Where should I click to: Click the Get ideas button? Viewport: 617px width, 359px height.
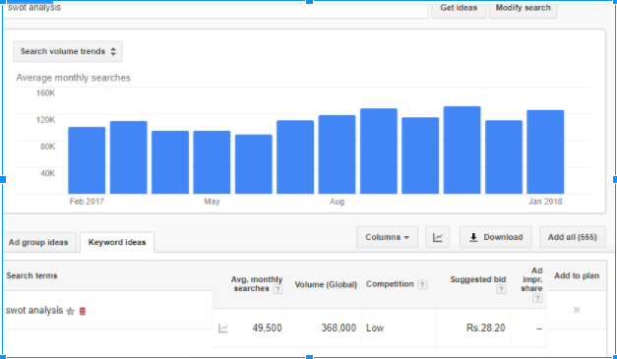pos(459,9)
